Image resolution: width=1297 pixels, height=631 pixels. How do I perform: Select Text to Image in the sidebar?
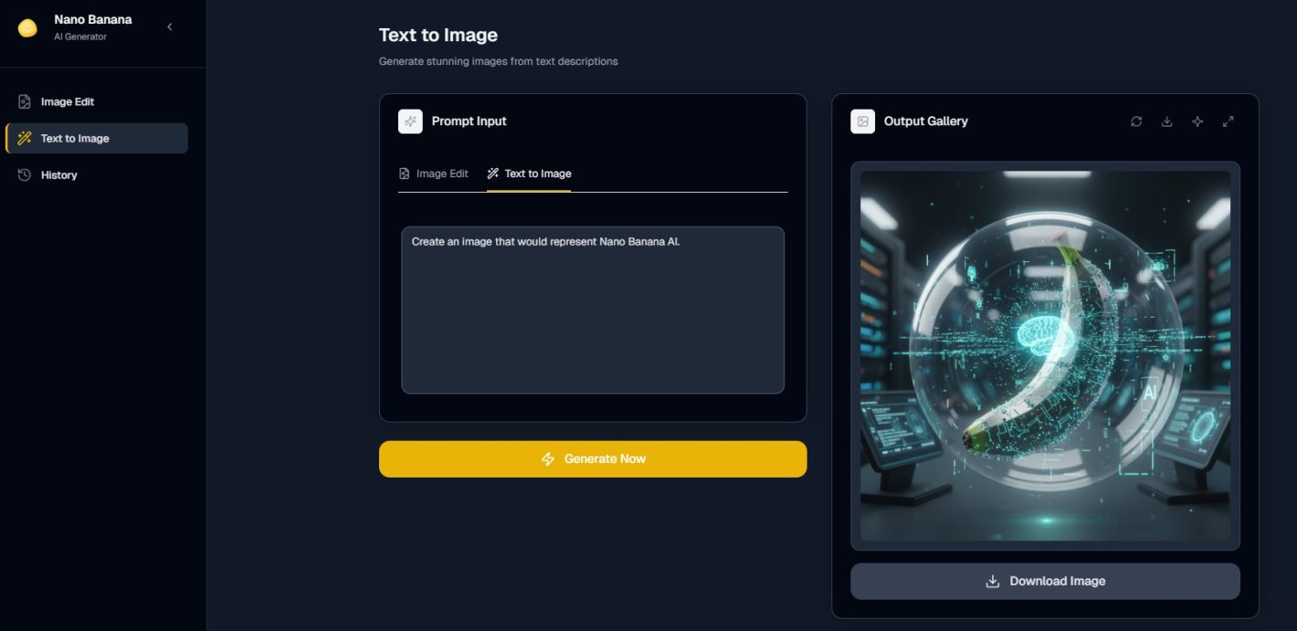coord(75,138)
